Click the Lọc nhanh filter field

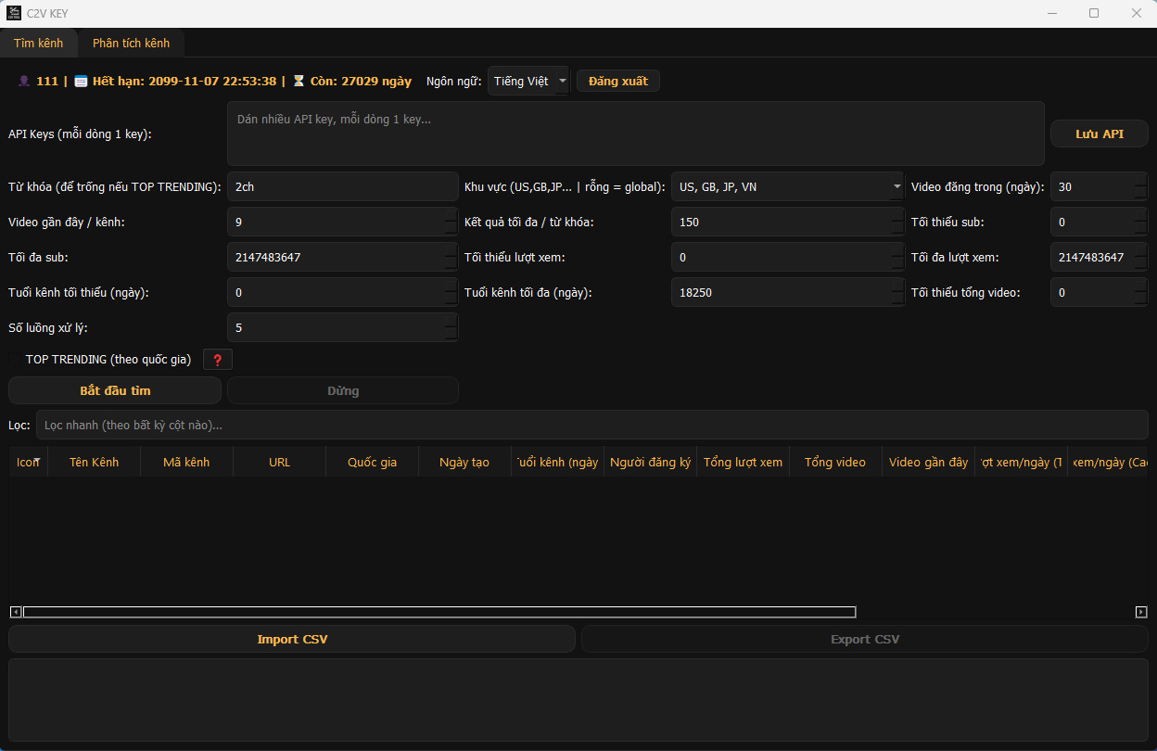tap(591, 425)
